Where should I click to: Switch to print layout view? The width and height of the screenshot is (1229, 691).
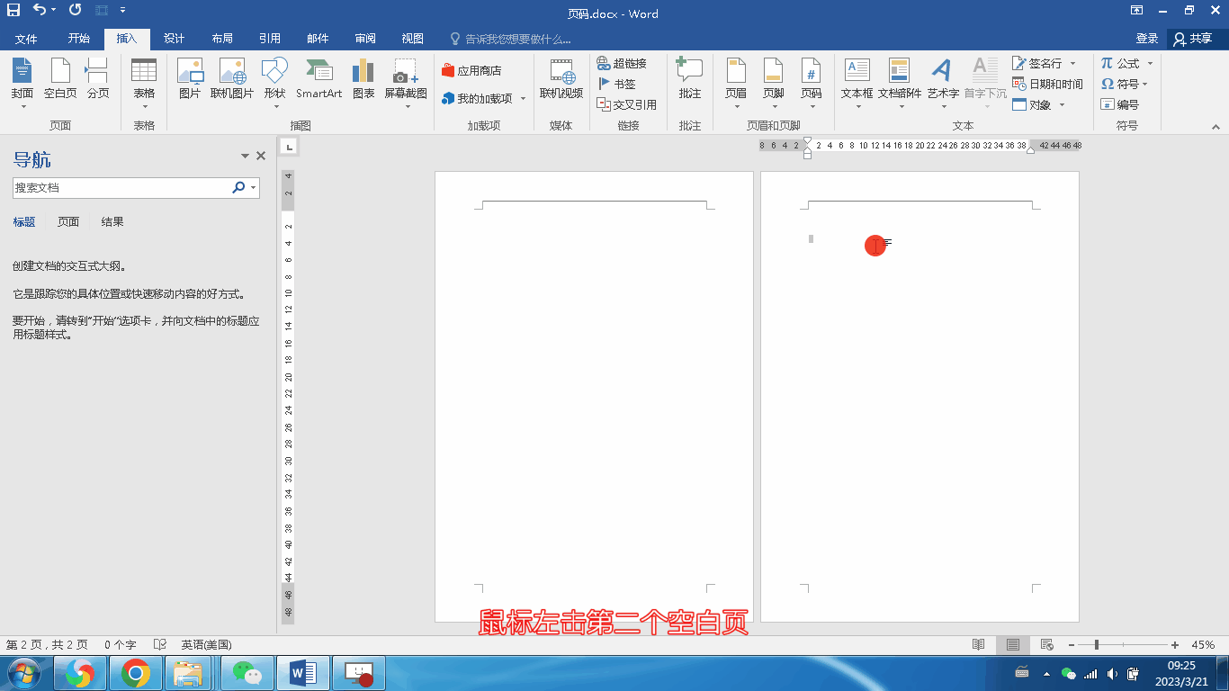(1013, 645)
